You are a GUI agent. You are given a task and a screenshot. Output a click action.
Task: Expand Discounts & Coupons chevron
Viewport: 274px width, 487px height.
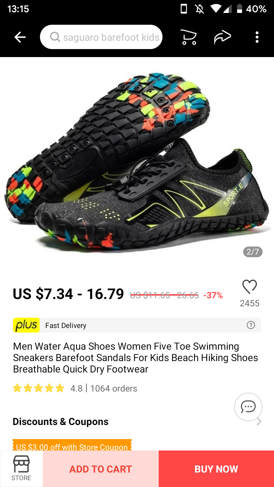pos(259,422)
